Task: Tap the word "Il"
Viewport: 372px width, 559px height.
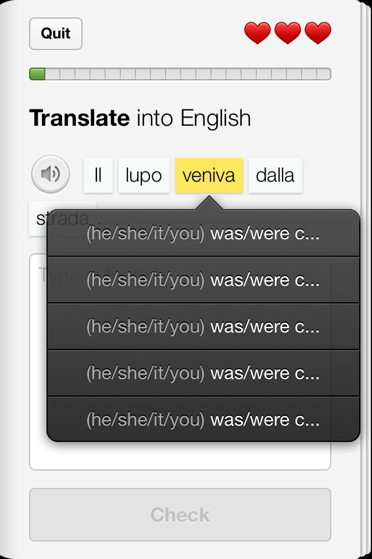Action: pyautogui.click(x=98, y=175)
